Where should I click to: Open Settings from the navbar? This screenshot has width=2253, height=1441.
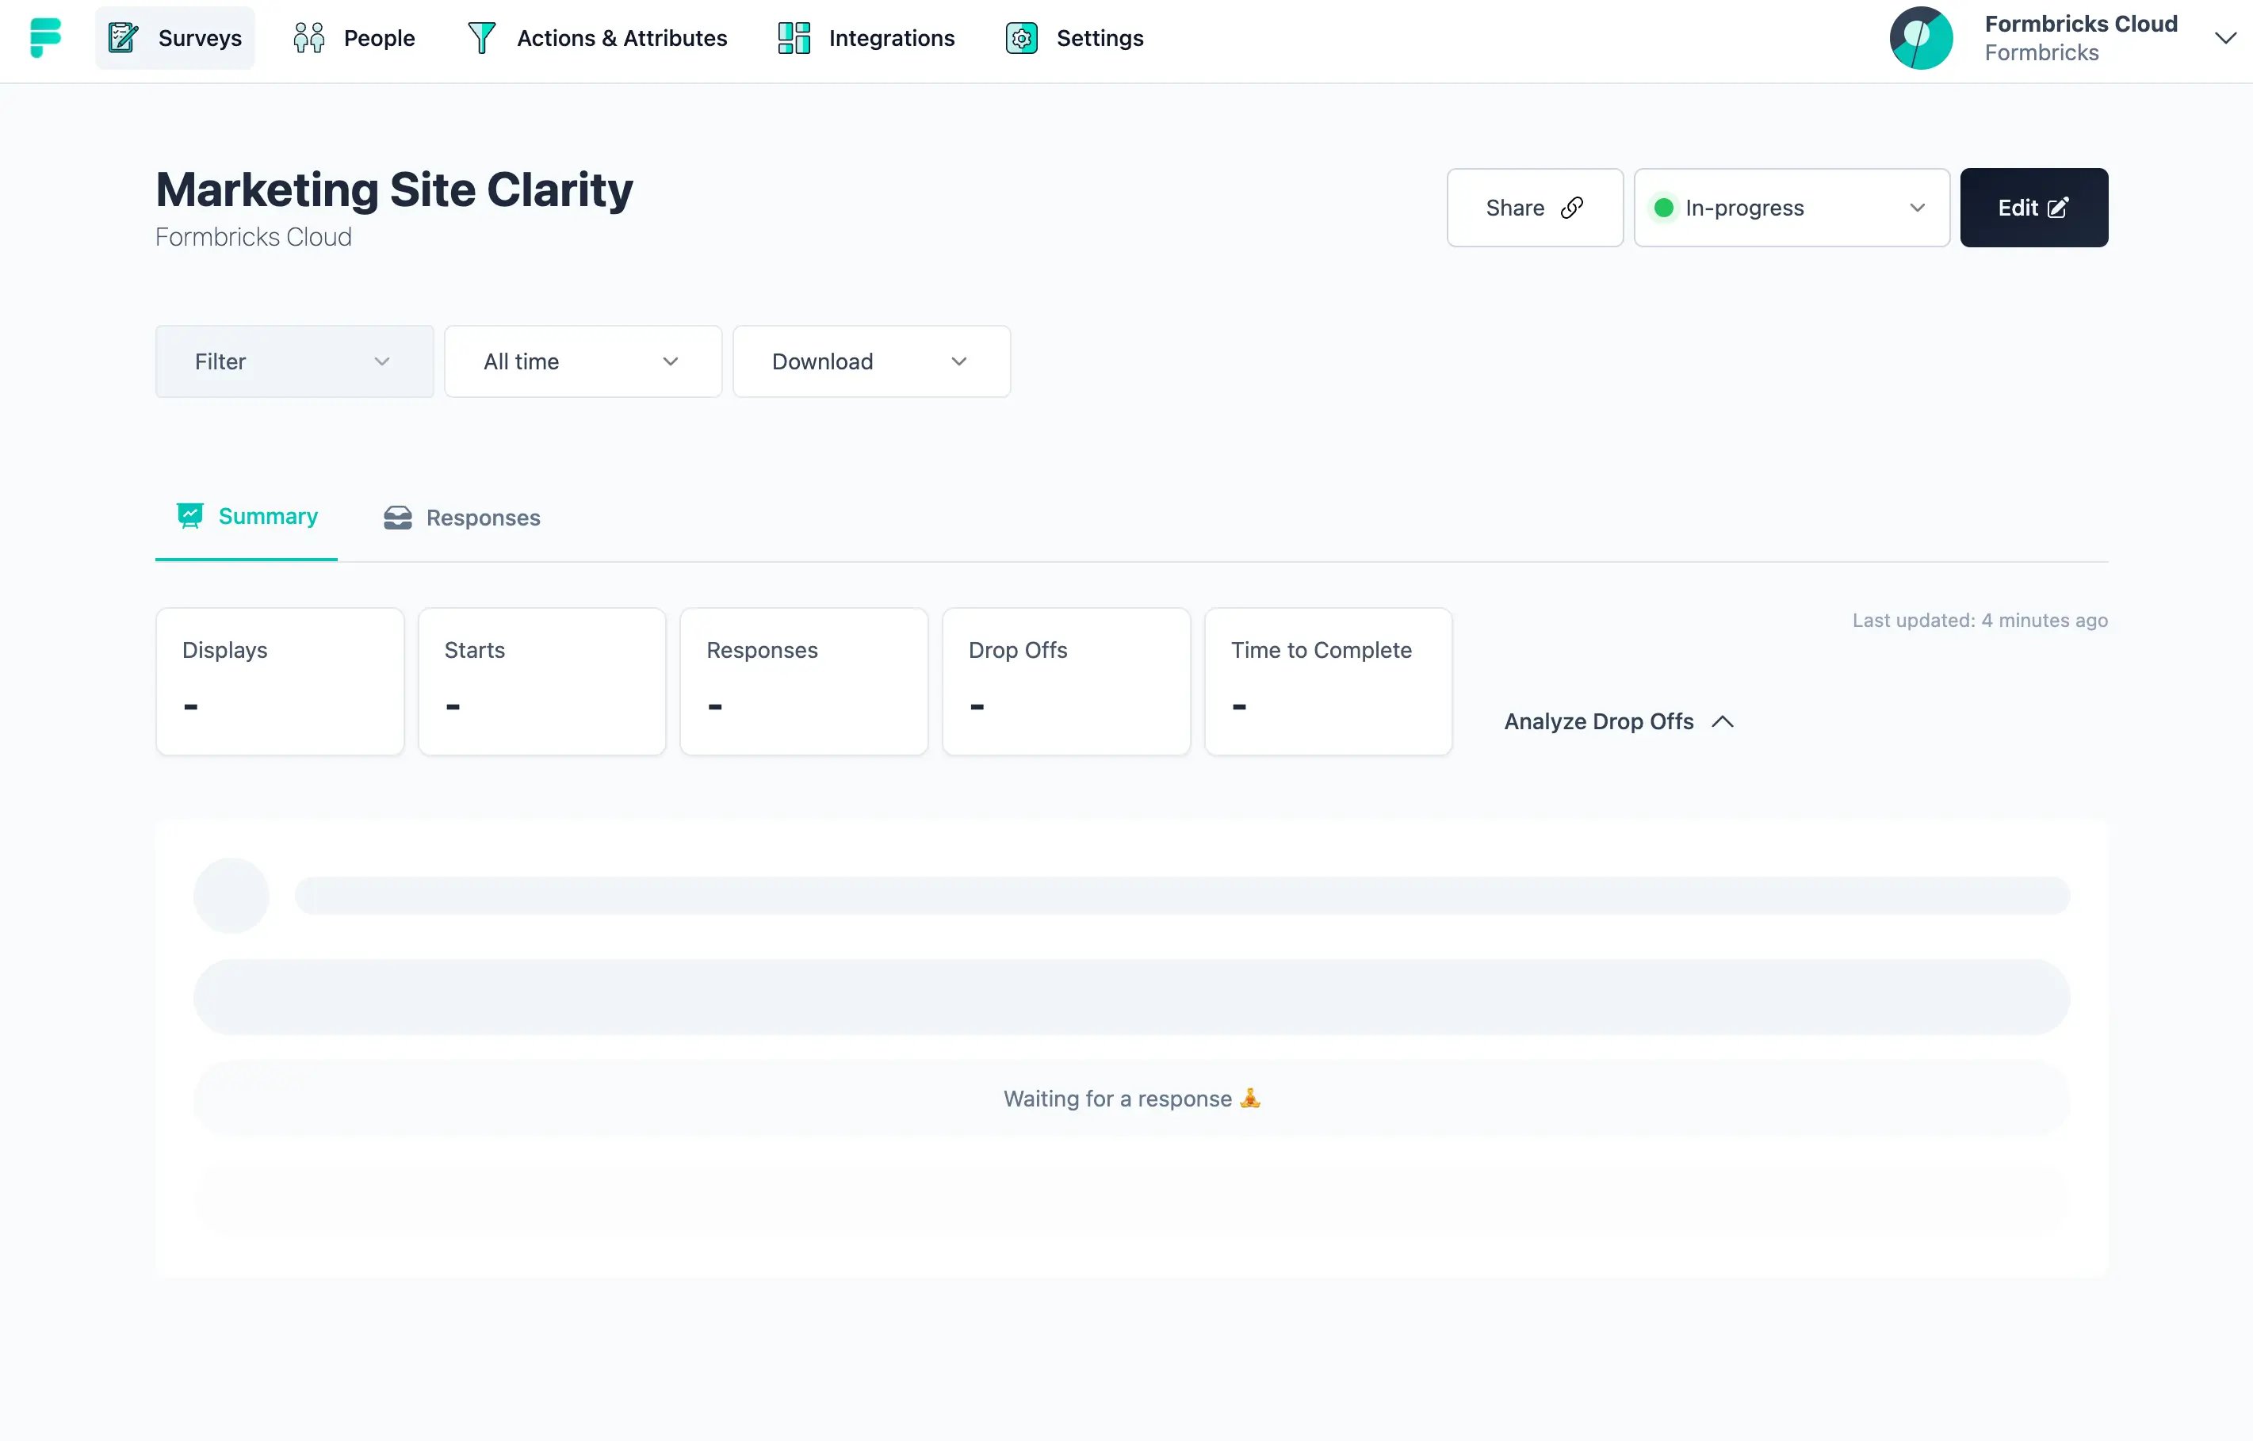point(1074,37)
